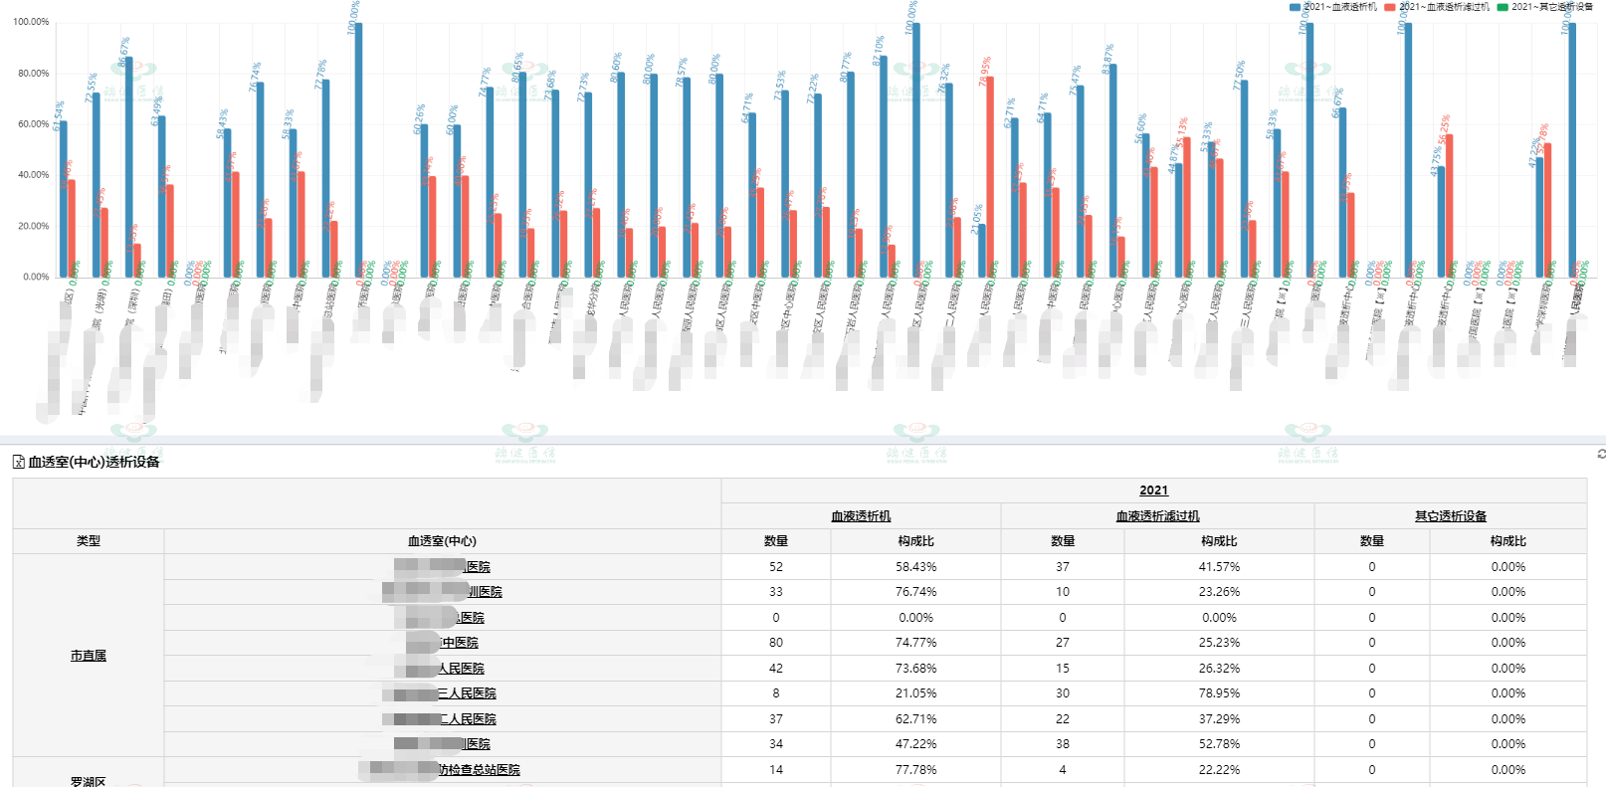Select the 41.57% cell
This screenshot has height=787, width=1606.
1219,567
